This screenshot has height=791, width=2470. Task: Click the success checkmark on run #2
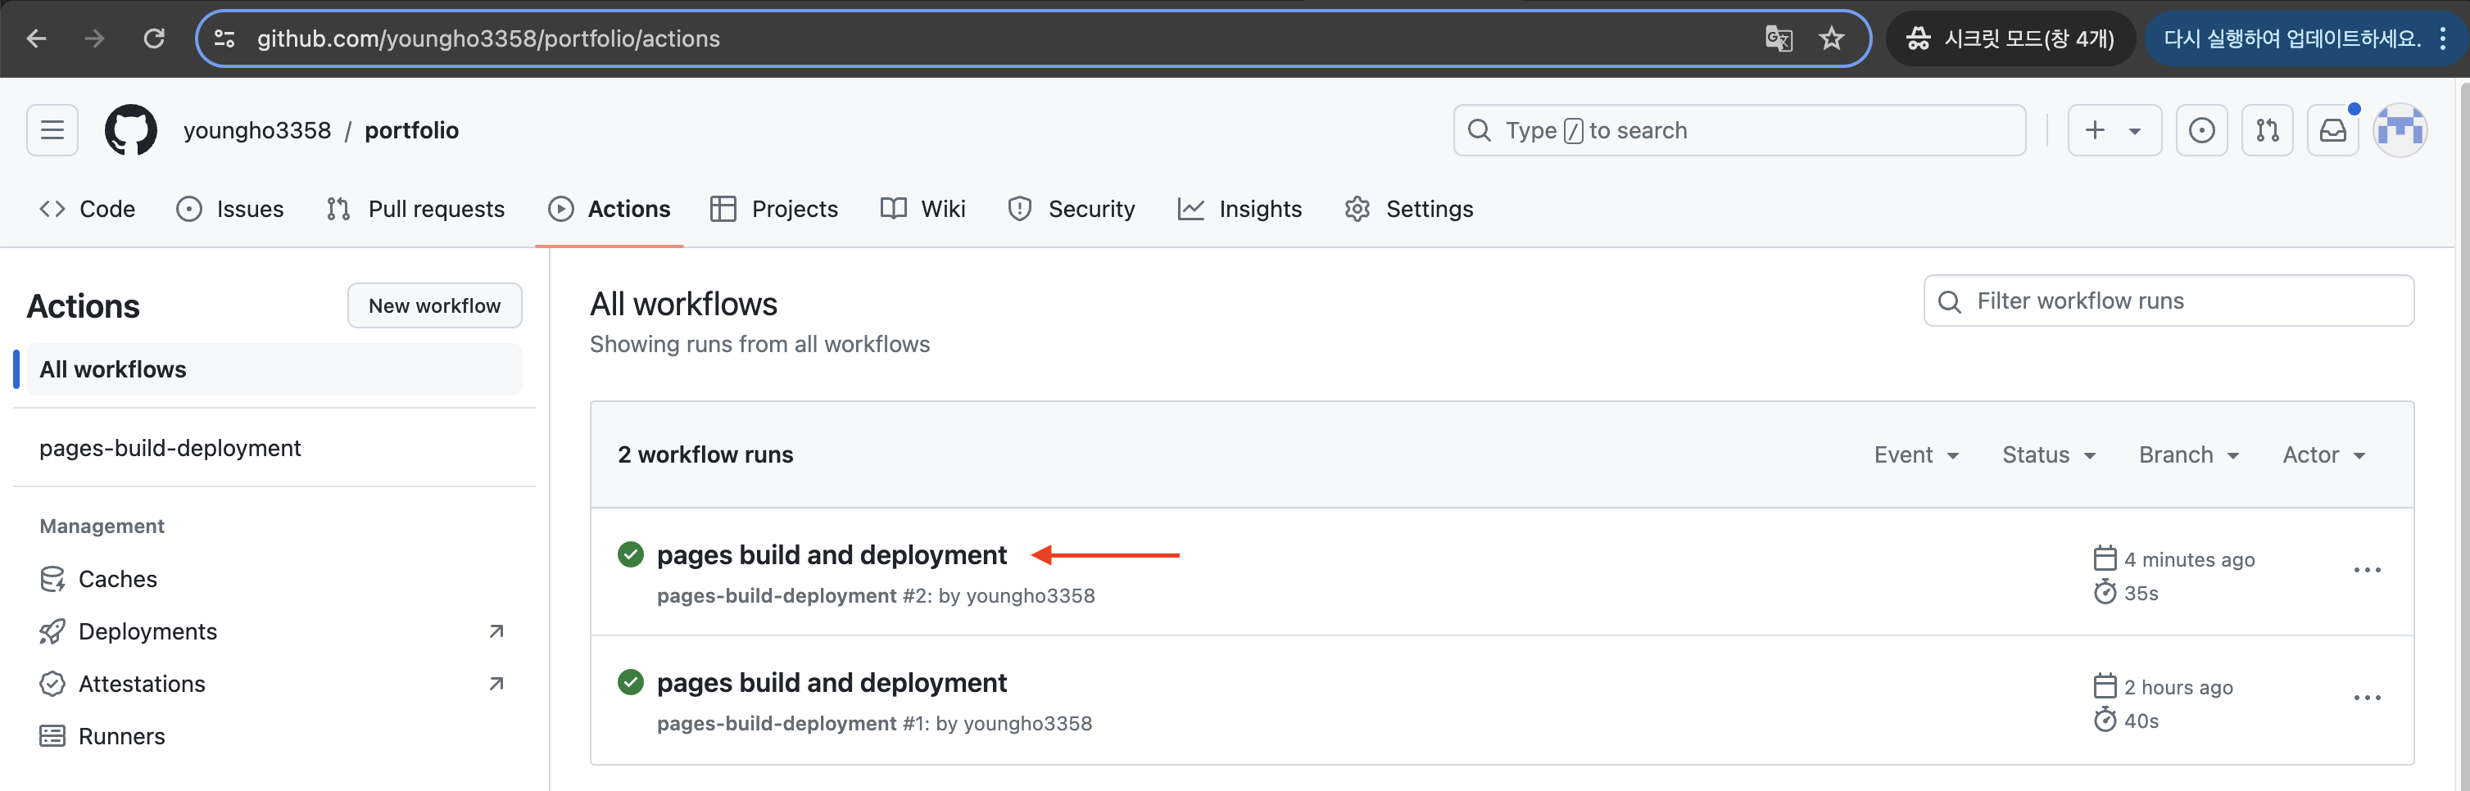pyautogui.click(x=630, y=554)
